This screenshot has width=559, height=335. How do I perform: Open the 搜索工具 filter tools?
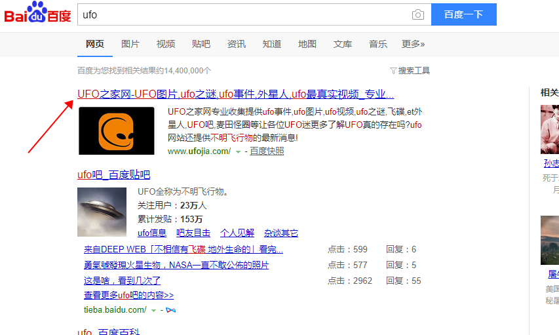click(410, 71)
